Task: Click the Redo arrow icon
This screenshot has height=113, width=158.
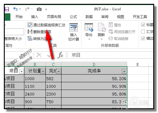Action: 27,9
